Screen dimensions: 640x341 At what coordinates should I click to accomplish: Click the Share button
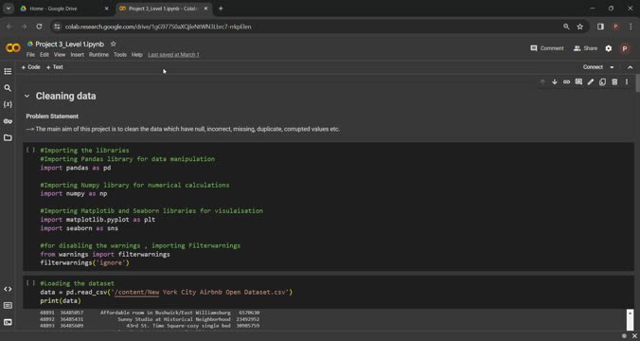tap(585, 48)
